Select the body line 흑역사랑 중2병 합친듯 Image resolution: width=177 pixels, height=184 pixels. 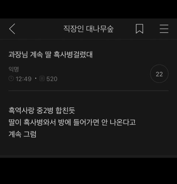tap(42, 110)
